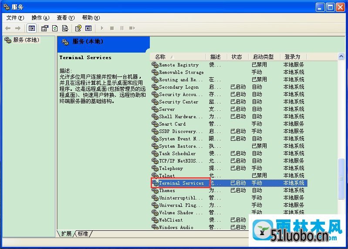Click the gear icon of Remote Registry
348x249 pixels.
(x=155, y=65)
